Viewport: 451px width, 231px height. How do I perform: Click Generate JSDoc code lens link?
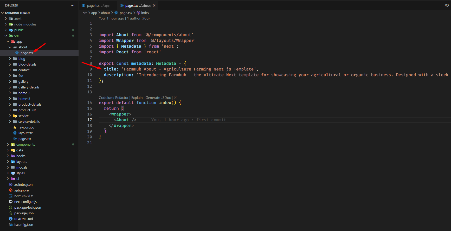tap(158, 98)
